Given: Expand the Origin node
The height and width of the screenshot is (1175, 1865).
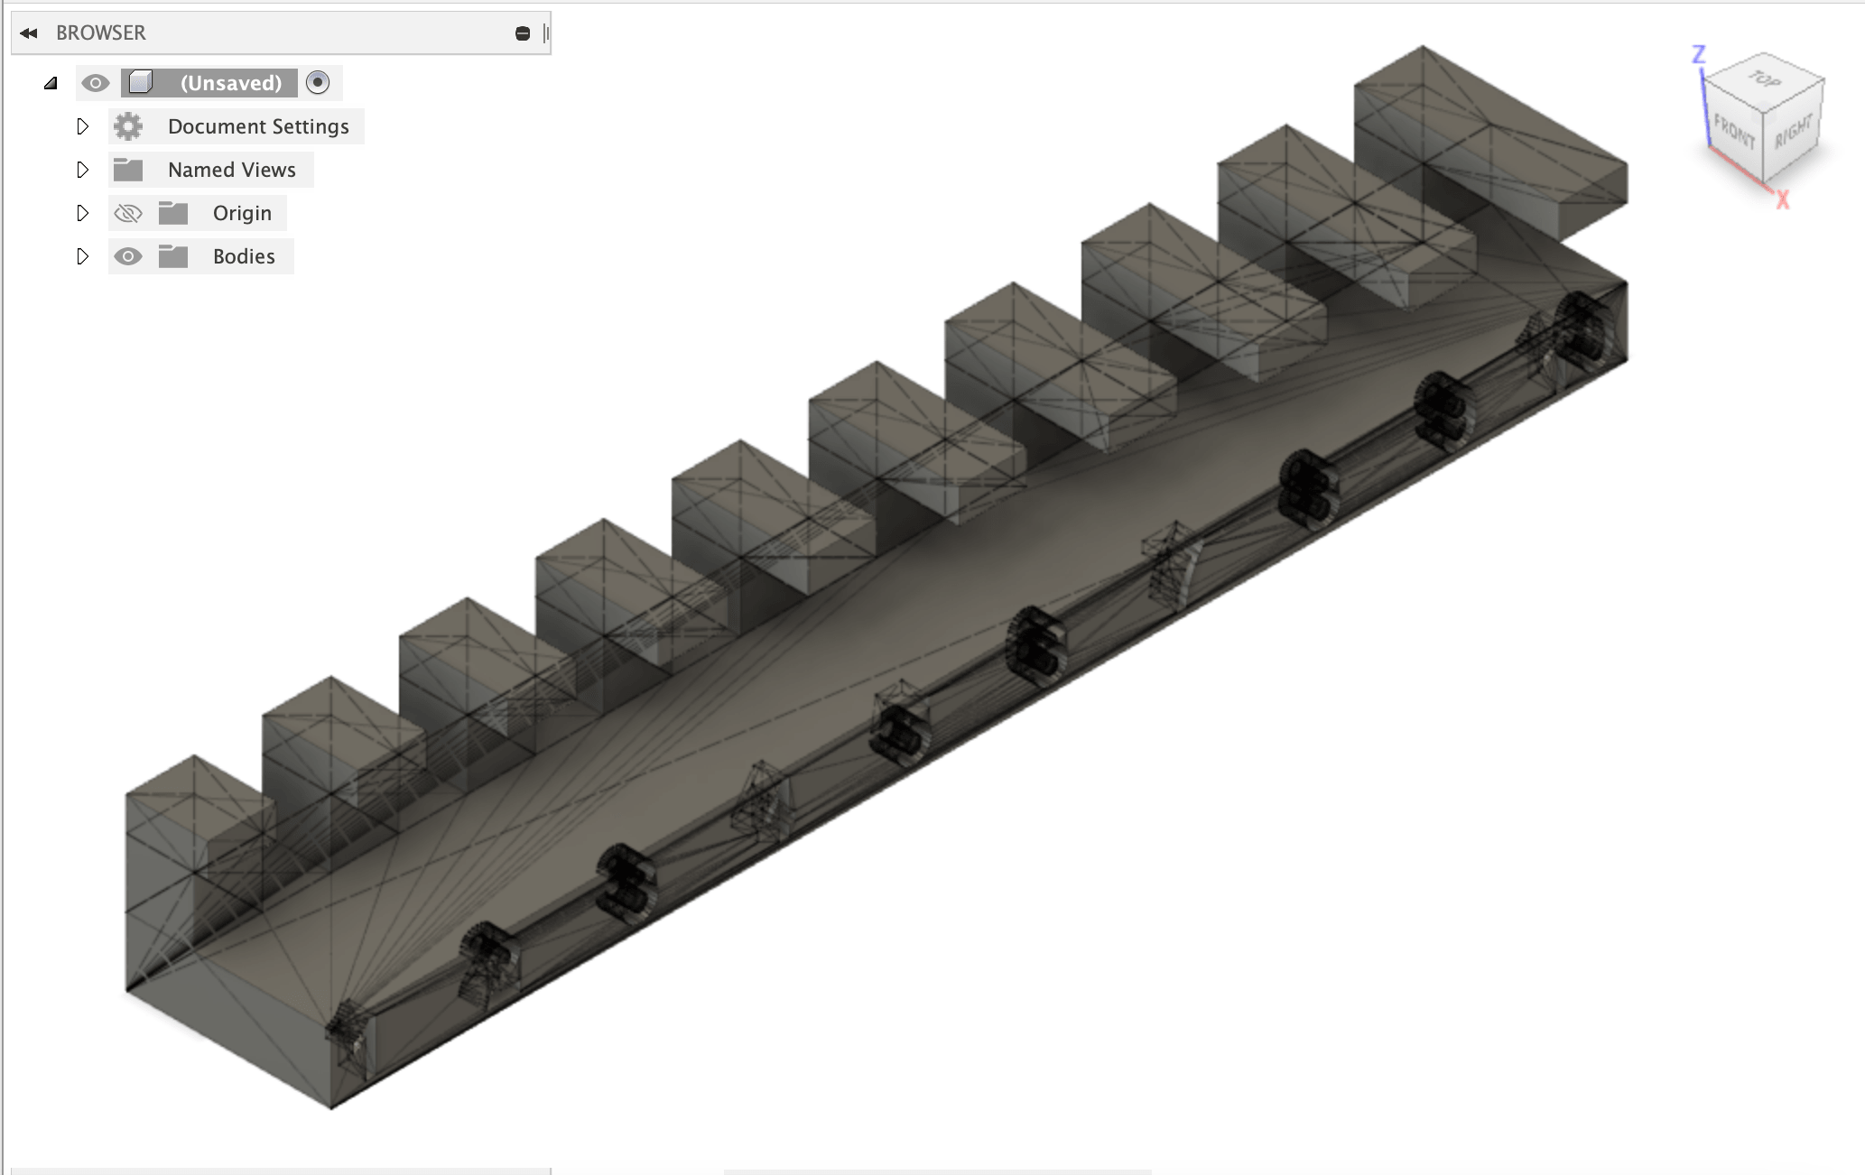Looking at the screenshot, I should pyautogui.click(x=82, y=213).
